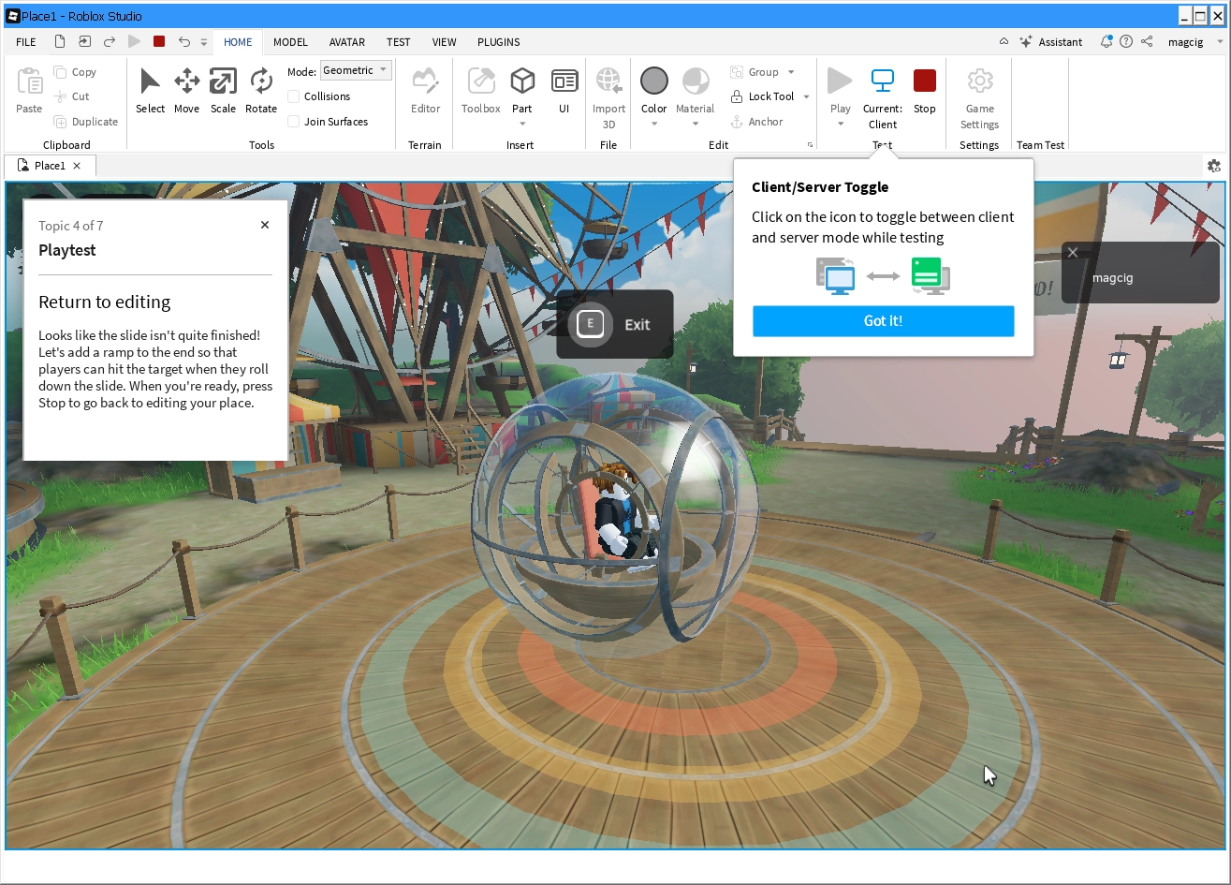
Task: Click the Got it! button
Action: 883,321
